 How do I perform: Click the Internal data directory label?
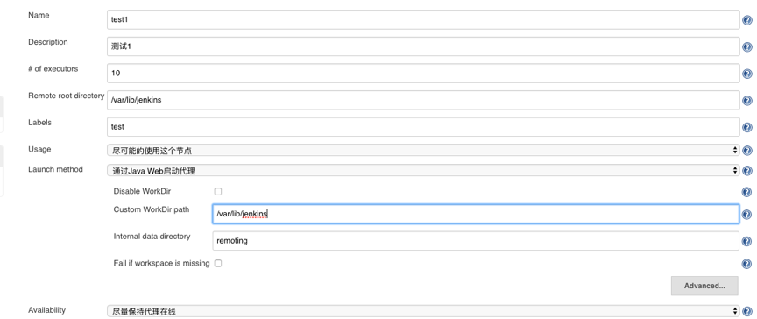click(x=152, y=237)
